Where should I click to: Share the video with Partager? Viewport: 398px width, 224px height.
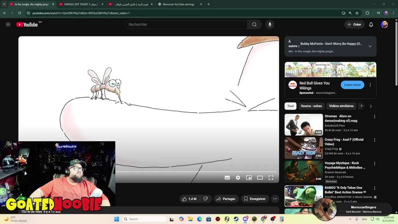coord(226,199)
